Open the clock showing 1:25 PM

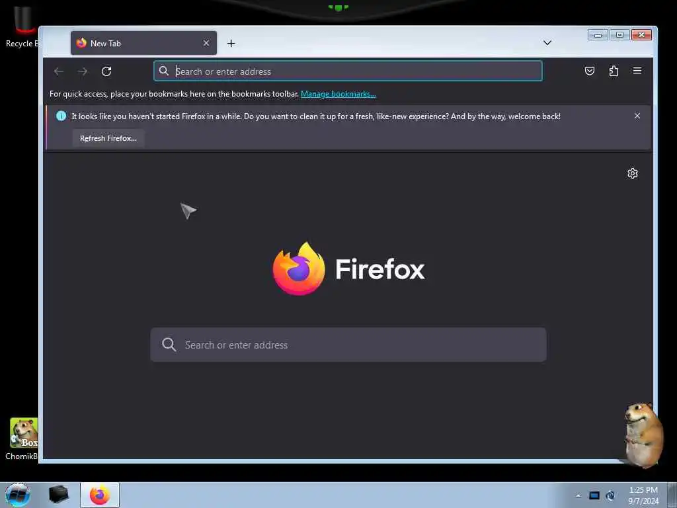[643, 495]
